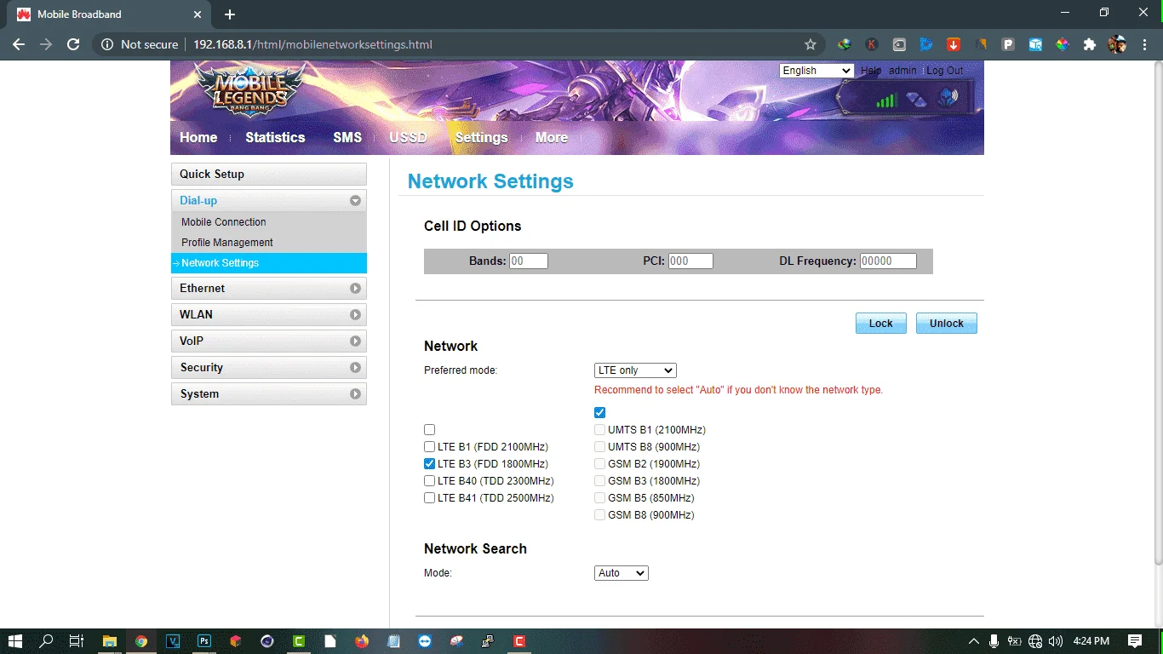Click the grey P extension icon
Viewport: 1163px width, 654px height.
coord(1008,44)
